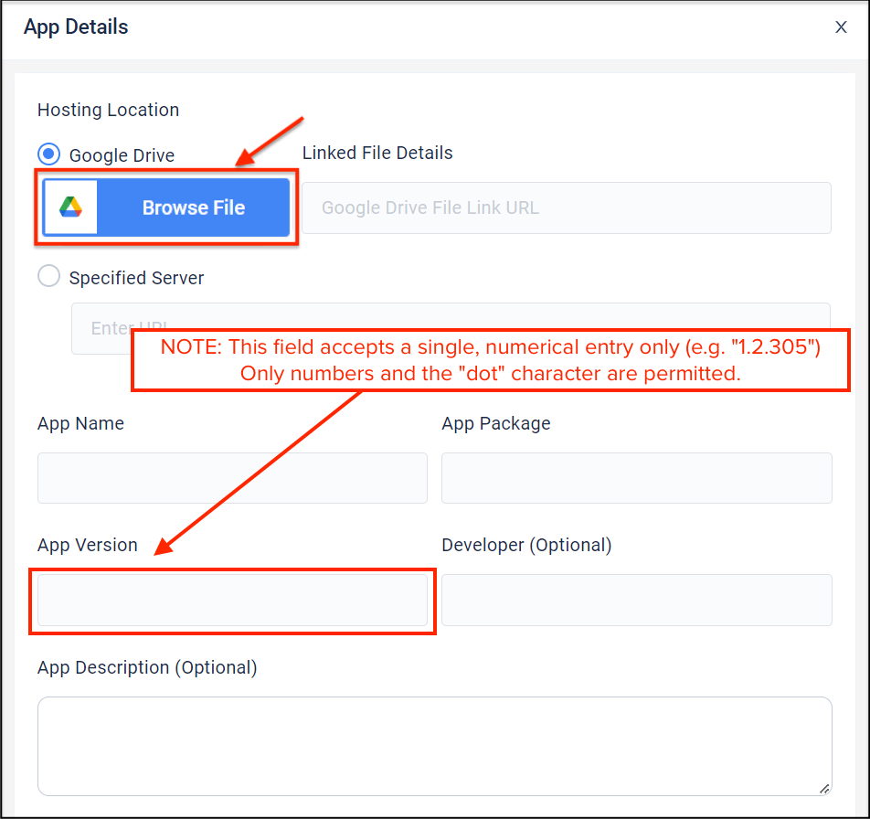Select the Specified Server radio button

[49, 277]
